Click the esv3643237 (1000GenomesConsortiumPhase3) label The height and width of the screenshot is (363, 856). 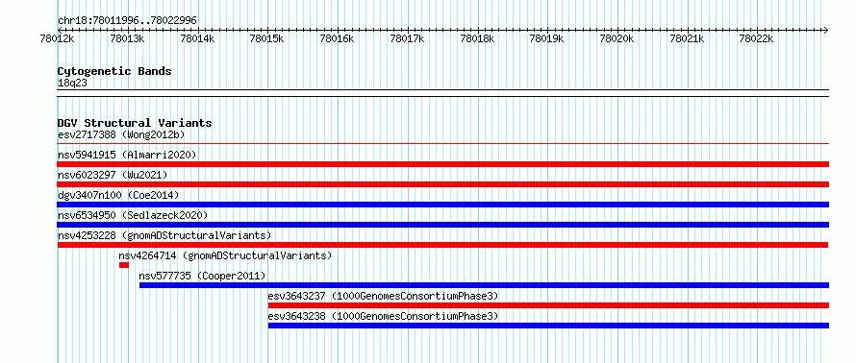click(x=383, y=296)
